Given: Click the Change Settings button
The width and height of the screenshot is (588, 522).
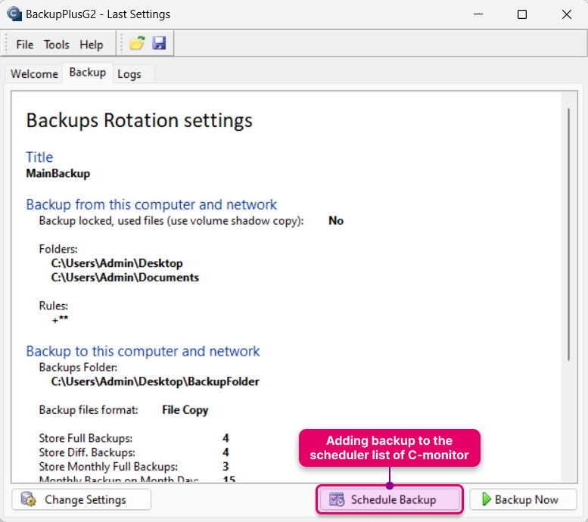Looking at the screenshot, I should [82, 499].
